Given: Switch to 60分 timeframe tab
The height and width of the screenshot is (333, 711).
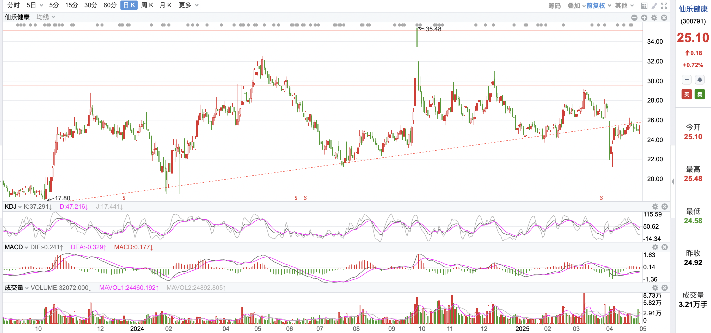Looking at the screenshot, I should [x=110, y=5].
